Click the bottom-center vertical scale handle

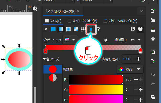point(19,73)
